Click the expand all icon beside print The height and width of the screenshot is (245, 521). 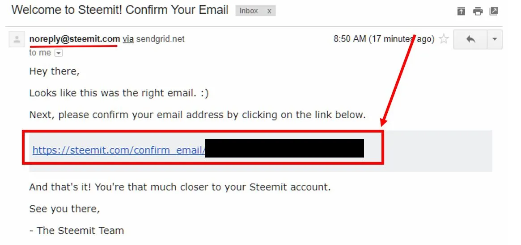pyautogui.click(x=461, y=12)
